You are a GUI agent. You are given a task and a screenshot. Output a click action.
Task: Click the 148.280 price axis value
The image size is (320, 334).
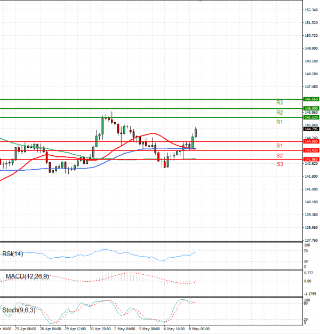[x=311, y=74]
